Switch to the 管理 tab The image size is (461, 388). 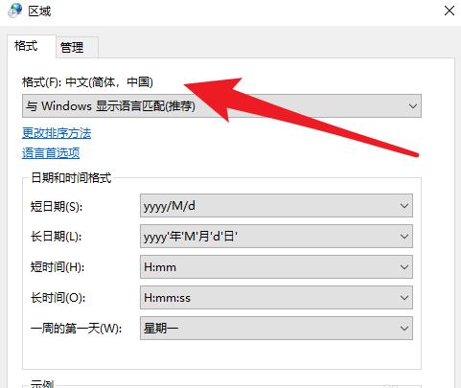click(x=77, y=47)
